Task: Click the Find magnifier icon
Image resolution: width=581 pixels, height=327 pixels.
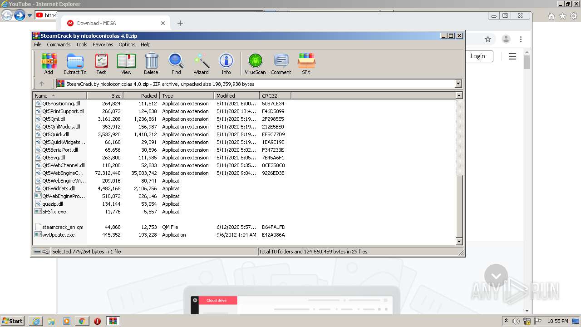Action: pyautogui.click(x=176, y=64)
